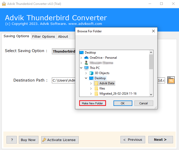The height and width of the screenshot is (150, 179).
Task: Open the Select Saving Option dropdown
Action: pyautogui.click(x=64, y=51)
